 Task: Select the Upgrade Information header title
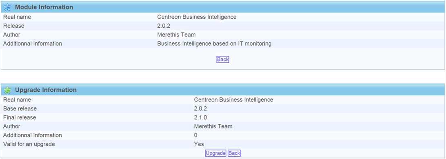tap(46, 90)
